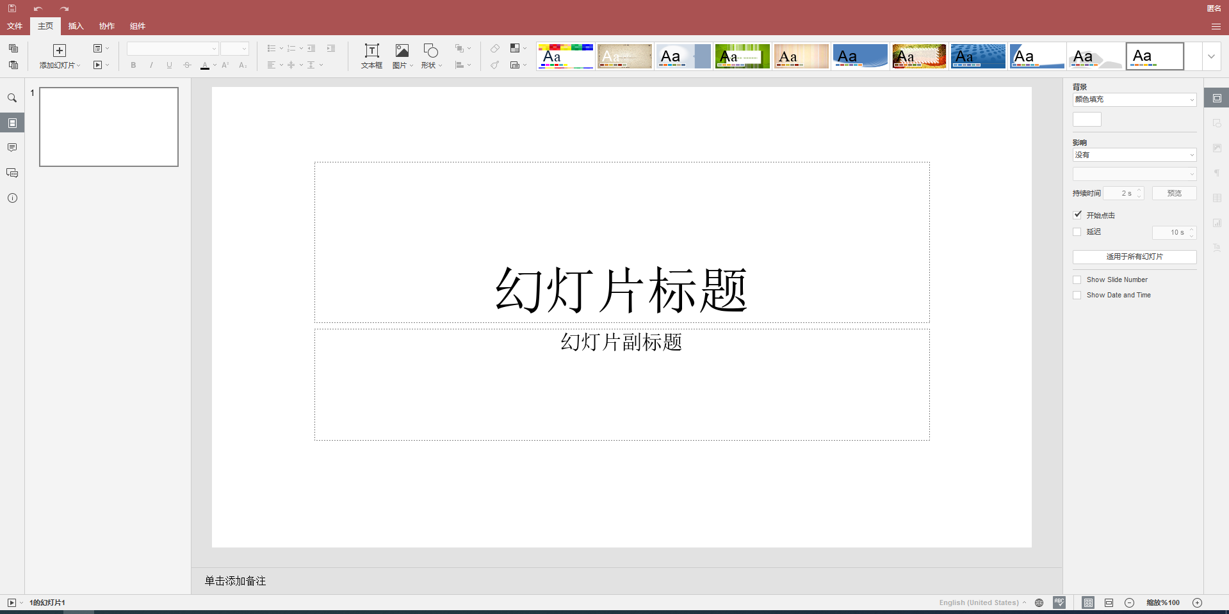Screen dimensions: 1229x614
Task: Select slide 1 thumbnail
Action: click(109, 127)
